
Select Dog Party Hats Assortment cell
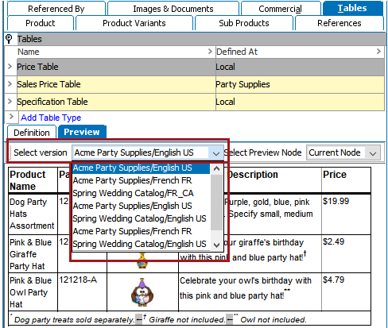pyautogui.click(x=33, y=214)
